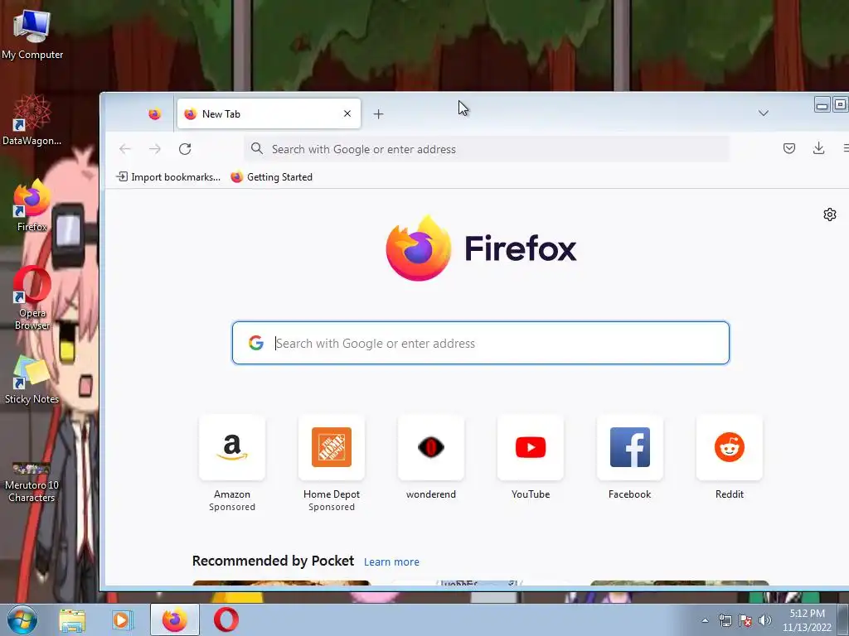
Task: Launch Opera Browser desktop shortcut
Action: click(x=32, y=297)
